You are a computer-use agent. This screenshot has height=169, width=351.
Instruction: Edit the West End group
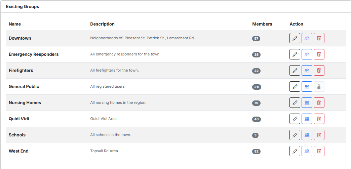(x=295, y=151)
